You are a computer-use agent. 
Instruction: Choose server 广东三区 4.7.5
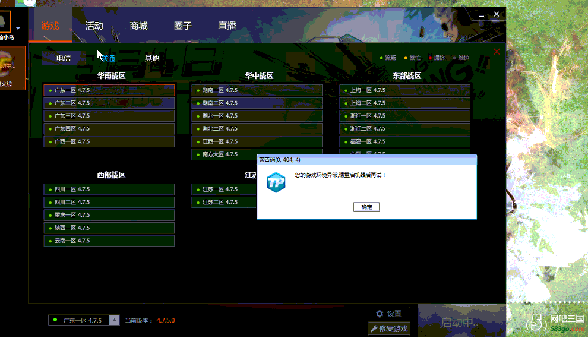(x=109, y=116)
